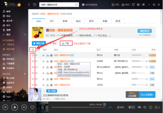Open 下载管理 download manager

point(9,64)
